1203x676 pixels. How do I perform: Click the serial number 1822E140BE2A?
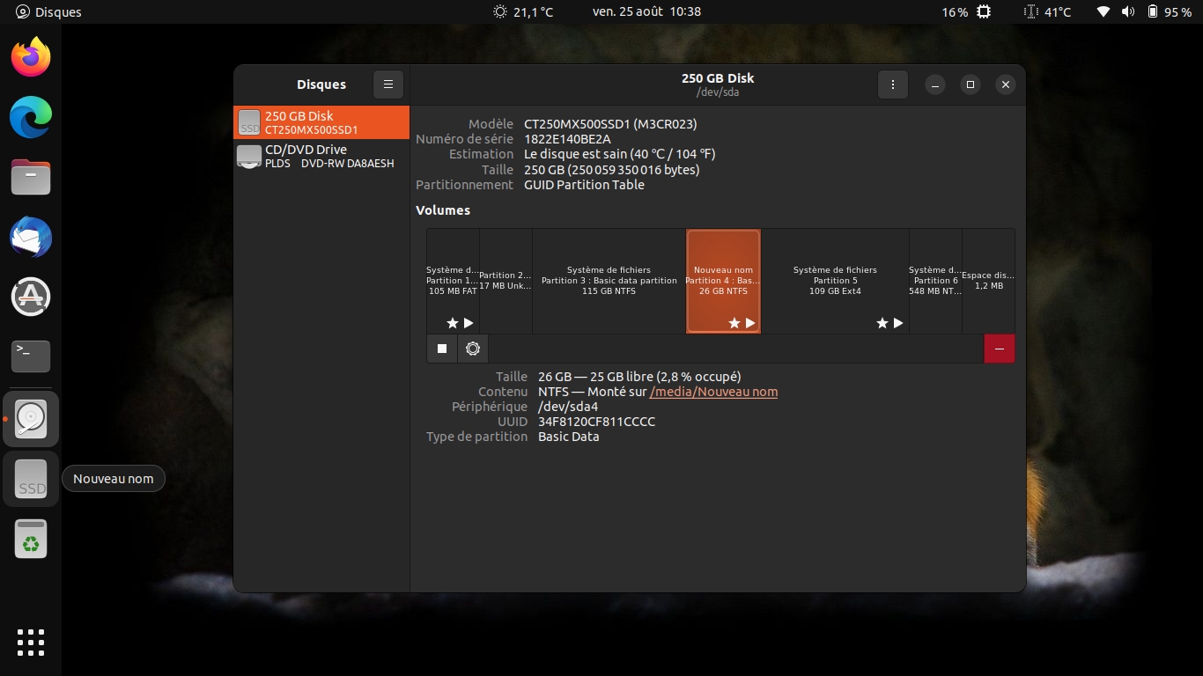[567, 139]
